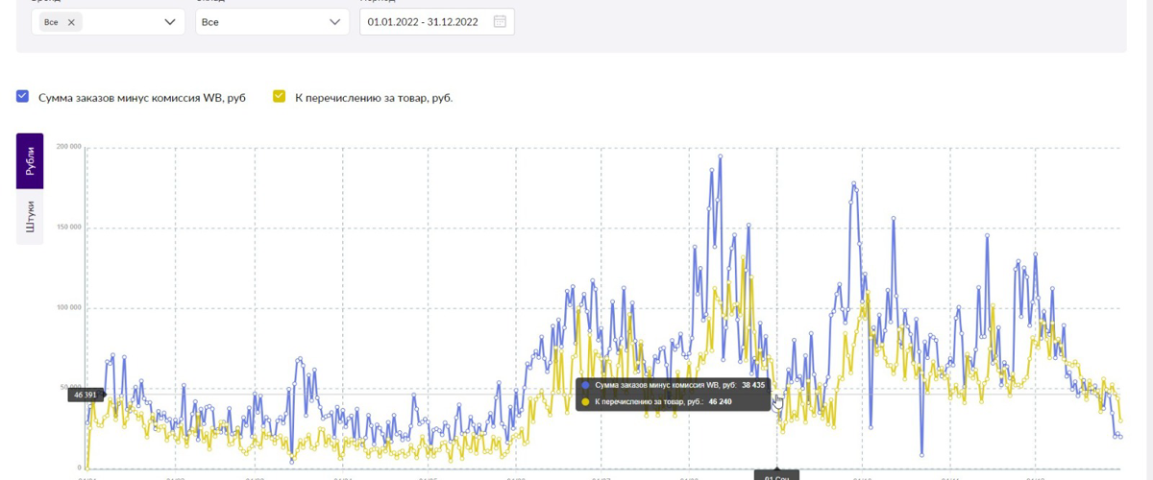This screenshot has height=480, width=1153.
Task: Open the warehouse 'Все' dropdown
Action: 272,22
